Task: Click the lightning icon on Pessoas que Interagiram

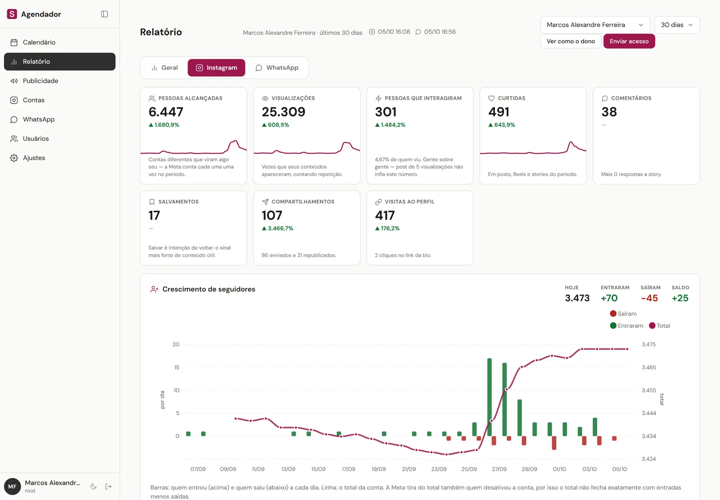Action: click(x=378, y=98)
